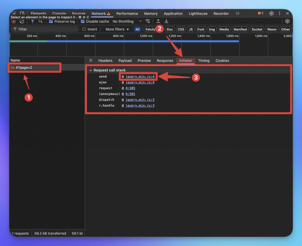Click the 1,000 ms timeline marker
302x246 pixels.
[146, 36]
